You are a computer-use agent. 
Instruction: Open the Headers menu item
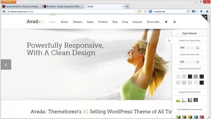pyautogui.click(x=77, y=22)
